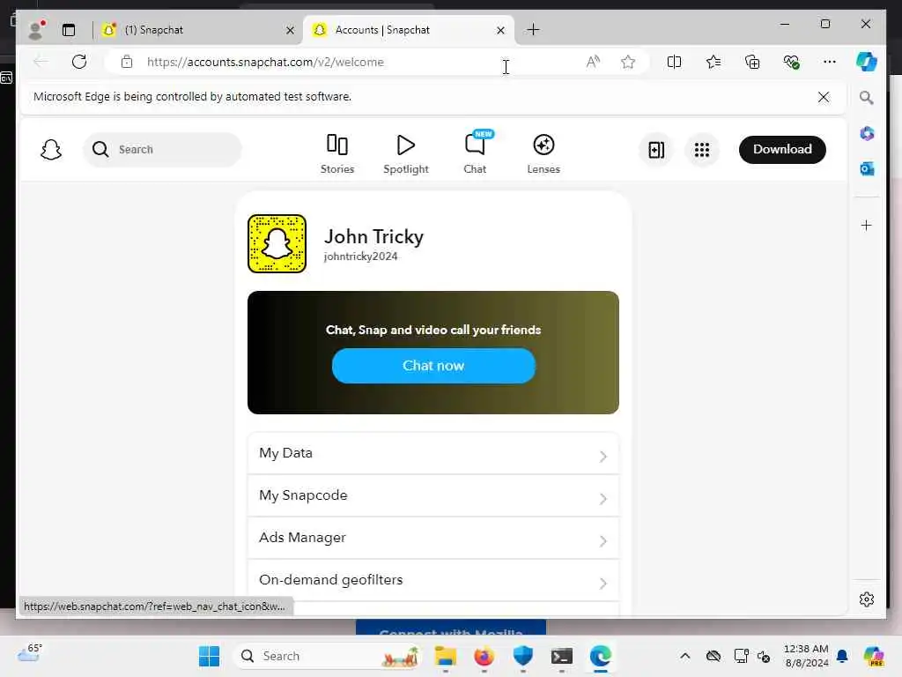
Task: Close the (1) Snapchat tab
Action: (291, 31)
